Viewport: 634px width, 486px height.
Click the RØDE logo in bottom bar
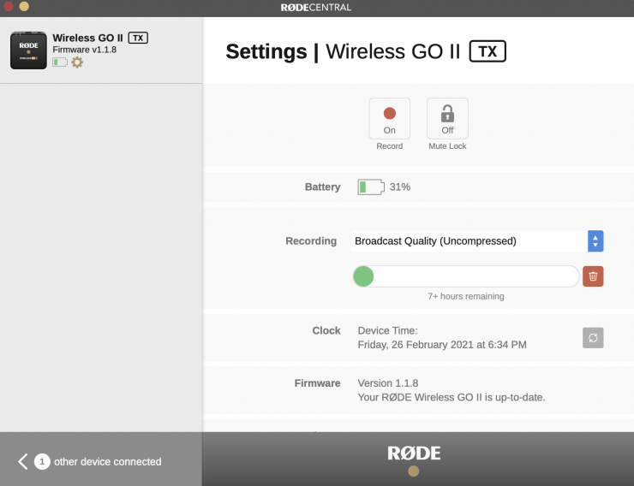(414, 453)
